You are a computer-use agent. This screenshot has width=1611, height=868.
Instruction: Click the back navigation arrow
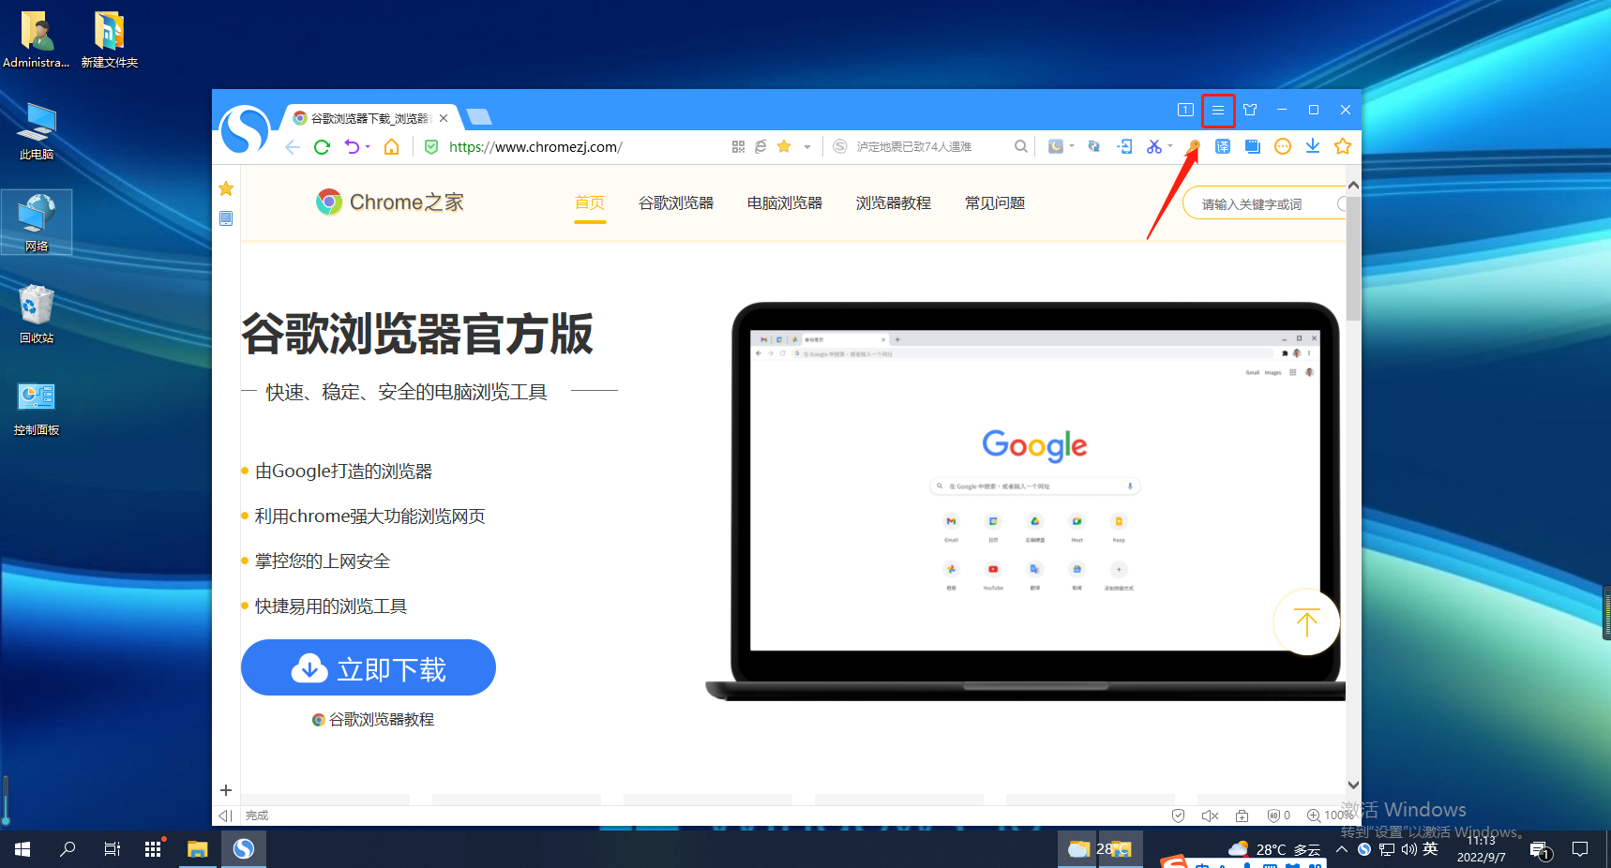tap(293, 147)
